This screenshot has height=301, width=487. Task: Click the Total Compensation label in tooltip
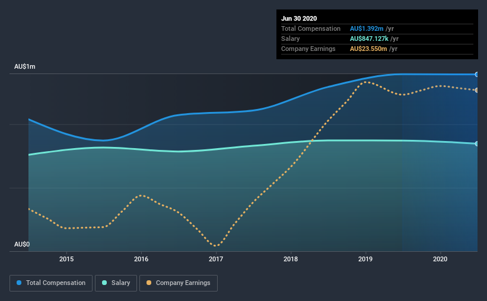311,28
